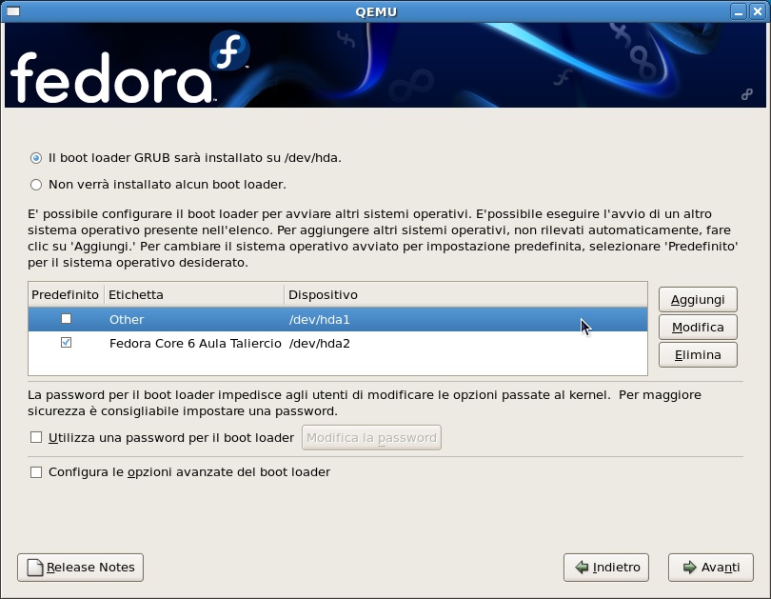771x599 pixels.
Task: Click the Etichetta column header
Action: (194, 294)
